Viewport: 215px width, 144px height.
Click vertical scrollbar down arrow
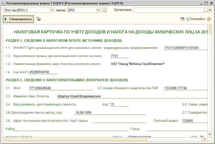coord(209,134)
